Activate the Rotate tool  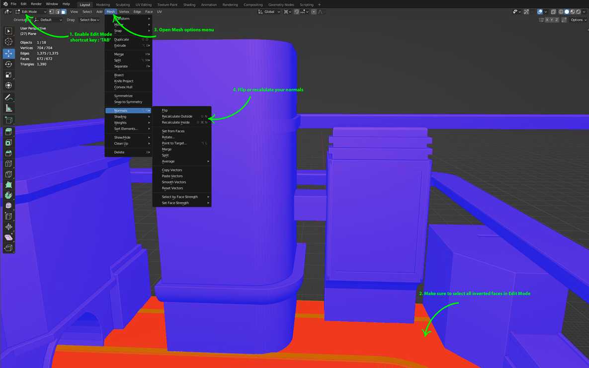coord(8,64)
